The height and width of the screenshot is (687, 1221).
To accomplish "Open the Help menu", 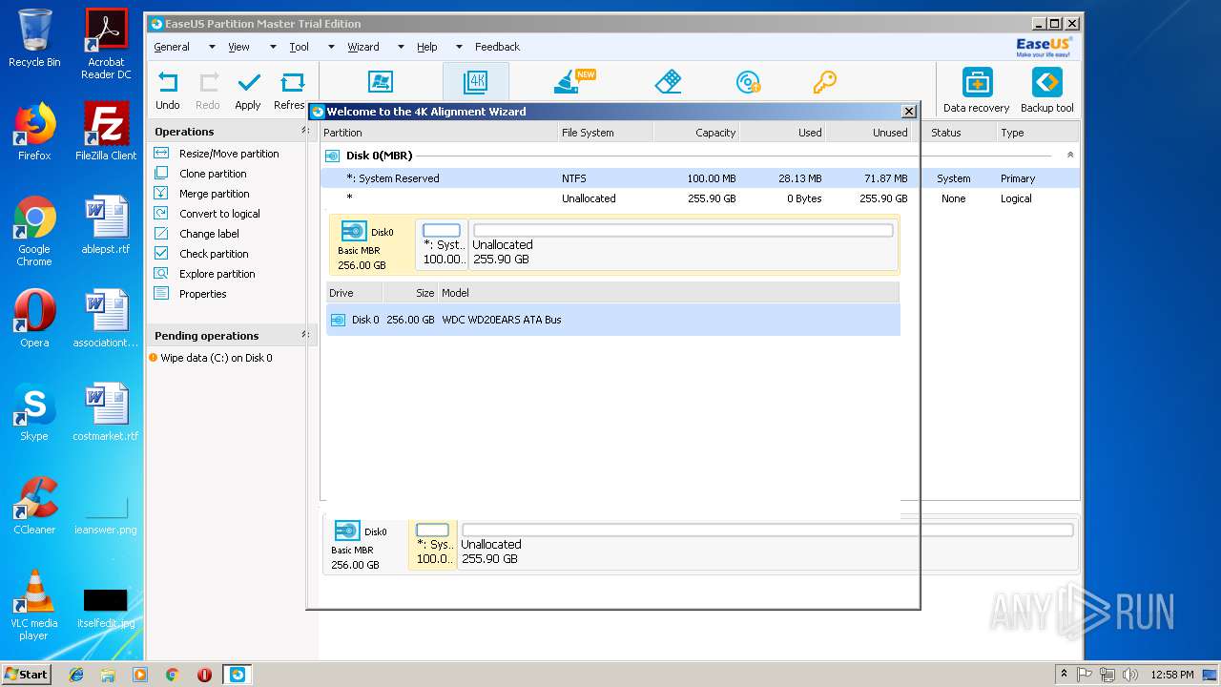I will point(427,47).
